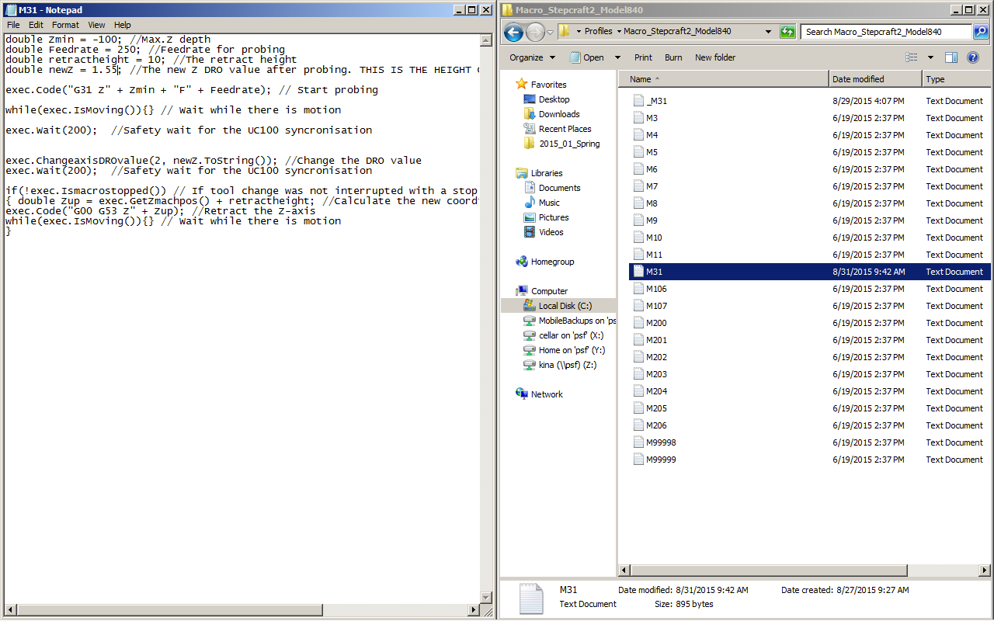
Task: Click the Refresh icon beside the address bar
Action: (788, 32)
